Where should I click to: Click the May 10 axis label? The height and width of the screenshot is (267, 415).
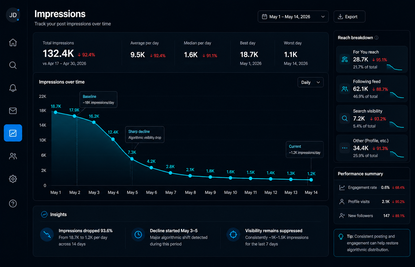[x=230, y=192]
